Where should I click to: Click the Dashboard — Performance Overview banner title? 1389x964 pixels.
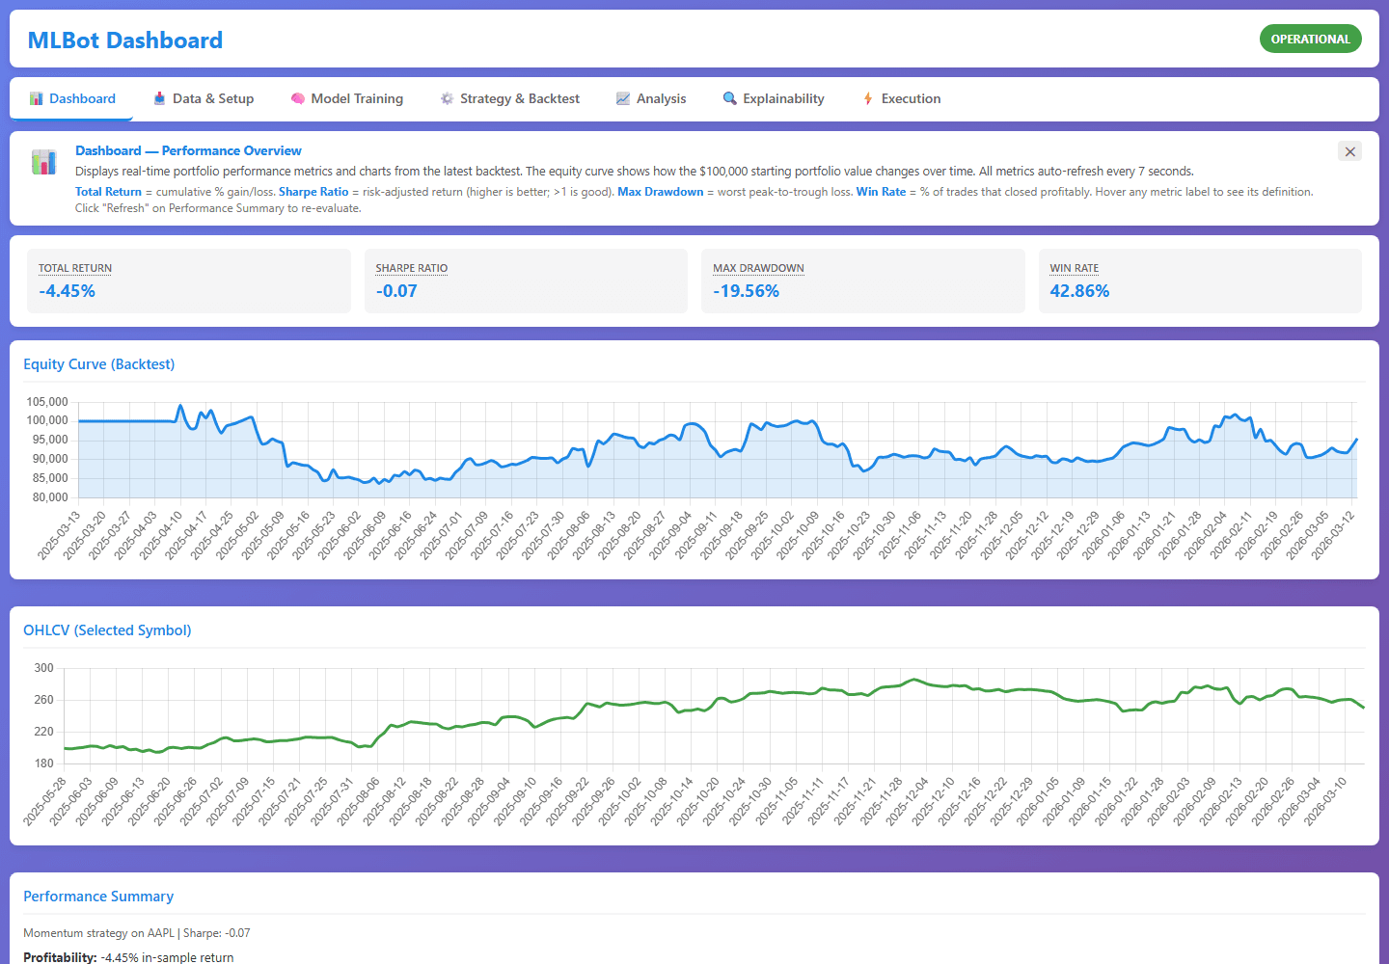pyautogui.click(x=188, y=150)
